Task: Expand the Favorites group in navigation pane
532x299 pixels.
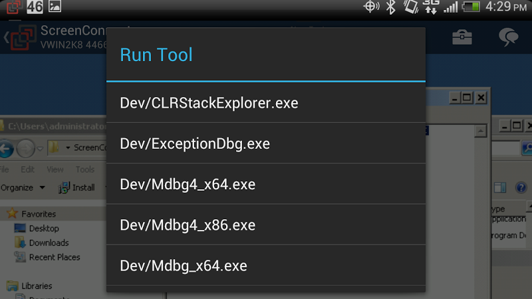Action: coord(38,214)
